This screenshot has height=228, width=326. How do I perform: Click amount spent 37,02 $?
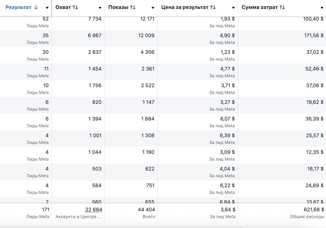click(315, 52)
